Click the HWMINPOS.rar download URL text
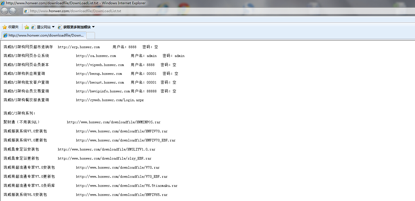Image resolution: width=415 pixels, height=201 pixels. tap(114, 122)
